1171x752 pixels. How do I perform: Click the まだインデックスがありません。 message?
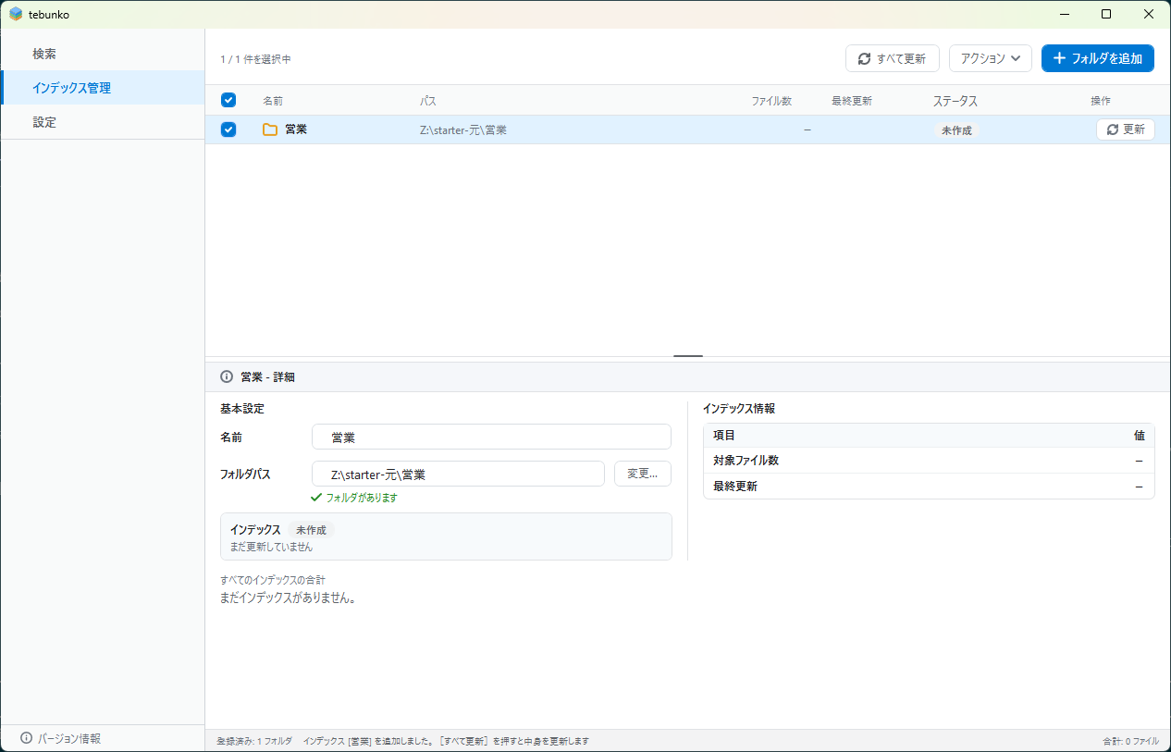pos(289,598)
